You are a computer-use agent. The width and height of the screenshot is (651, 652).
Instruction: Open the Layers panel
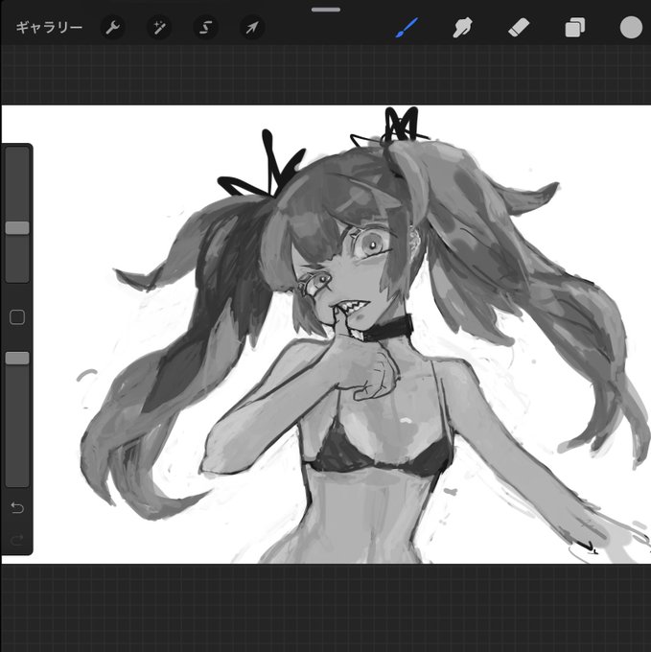[x=575, y=28]
